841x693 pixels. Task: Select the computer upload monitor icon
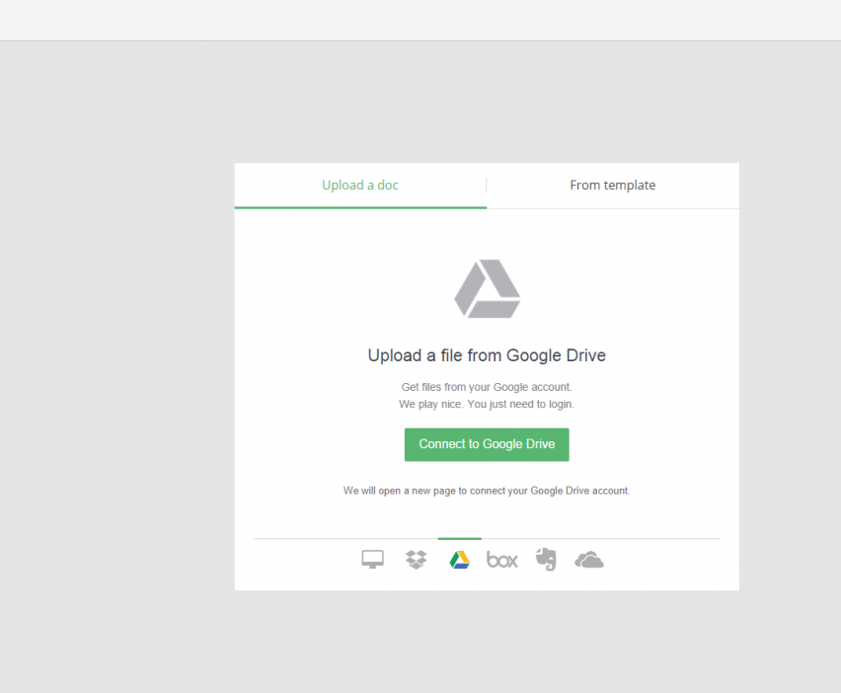(x=372, y=561)
